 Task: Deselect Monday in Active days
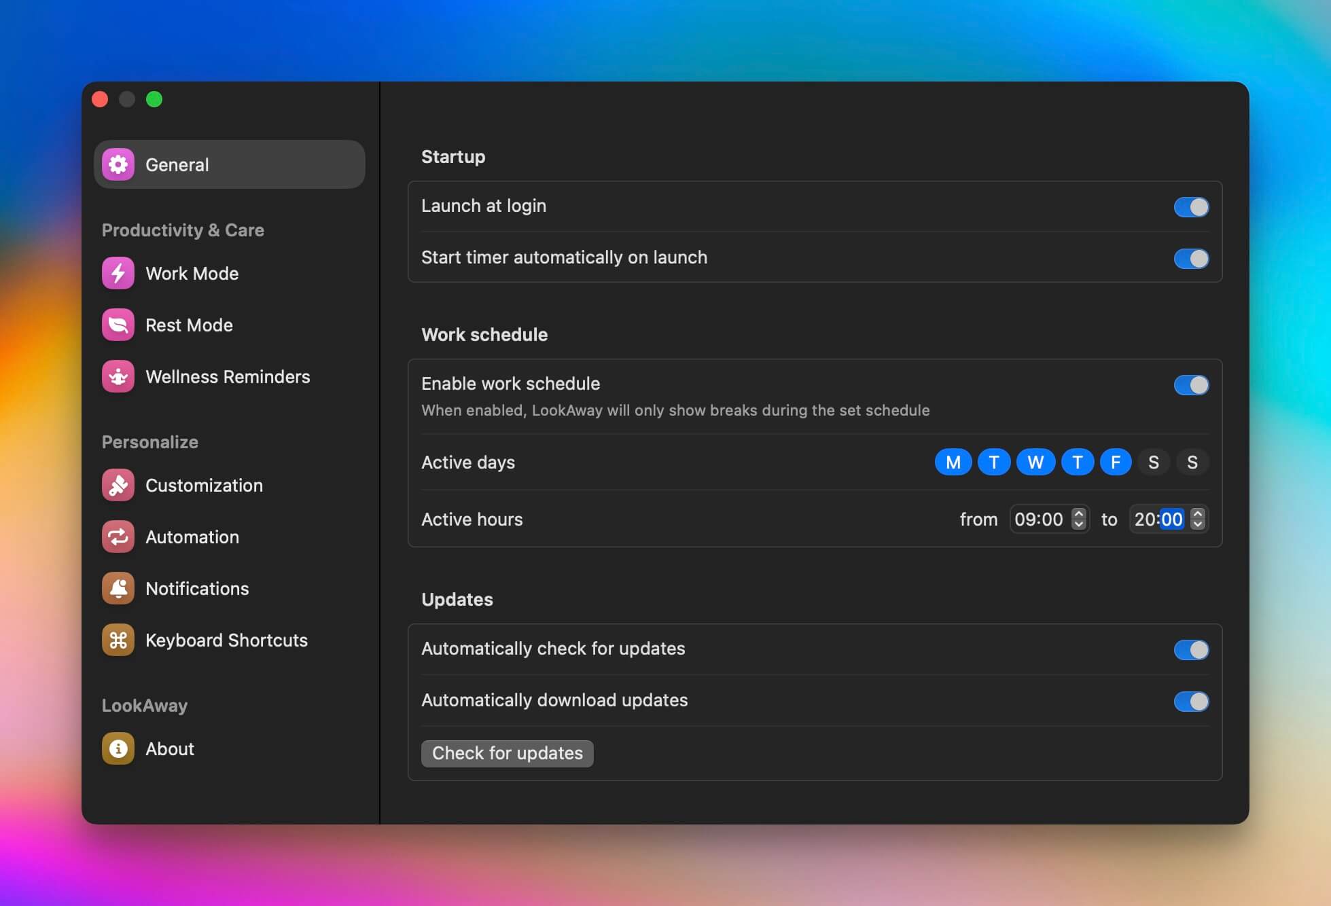(953, 462)
